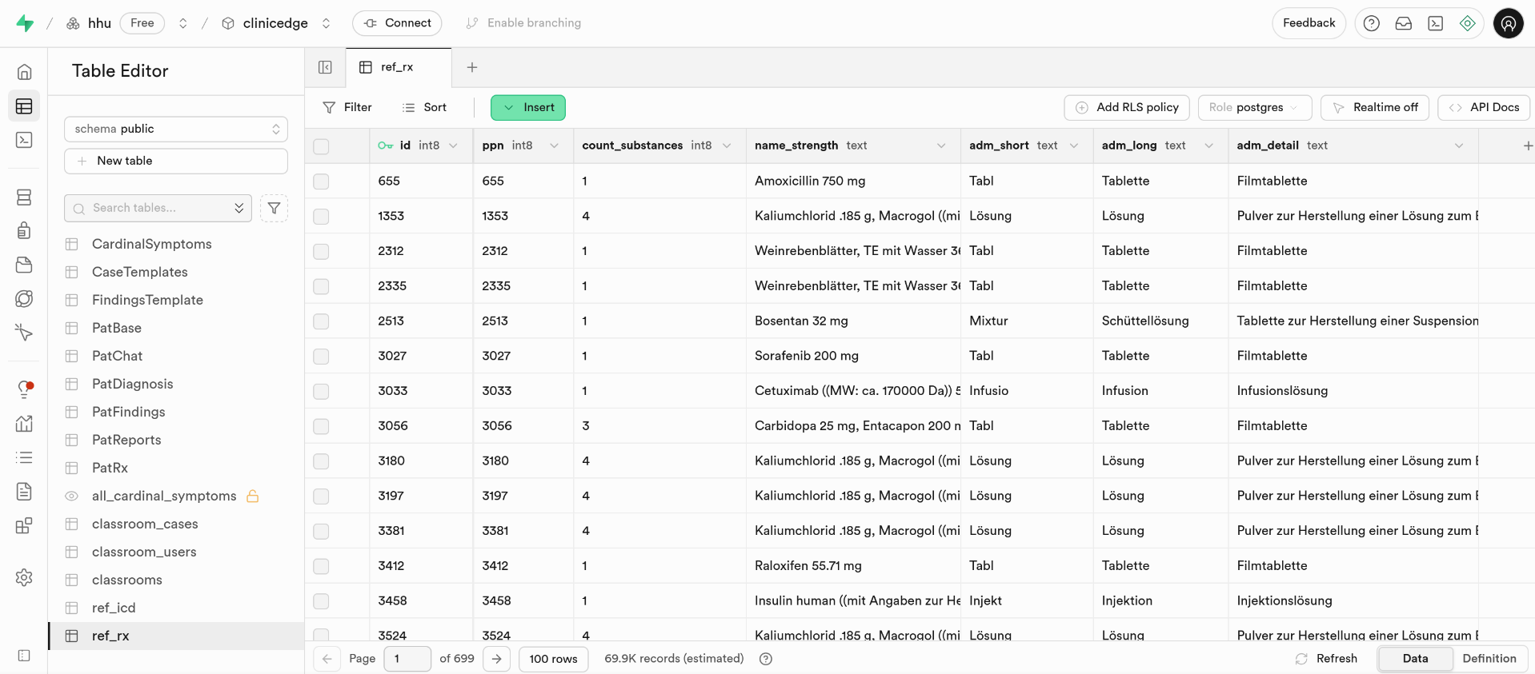Open Project Settings gear icon
1535x674 pixels.
(24, 577)
